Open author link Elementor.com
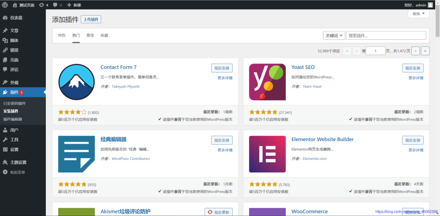 point(315,159)
